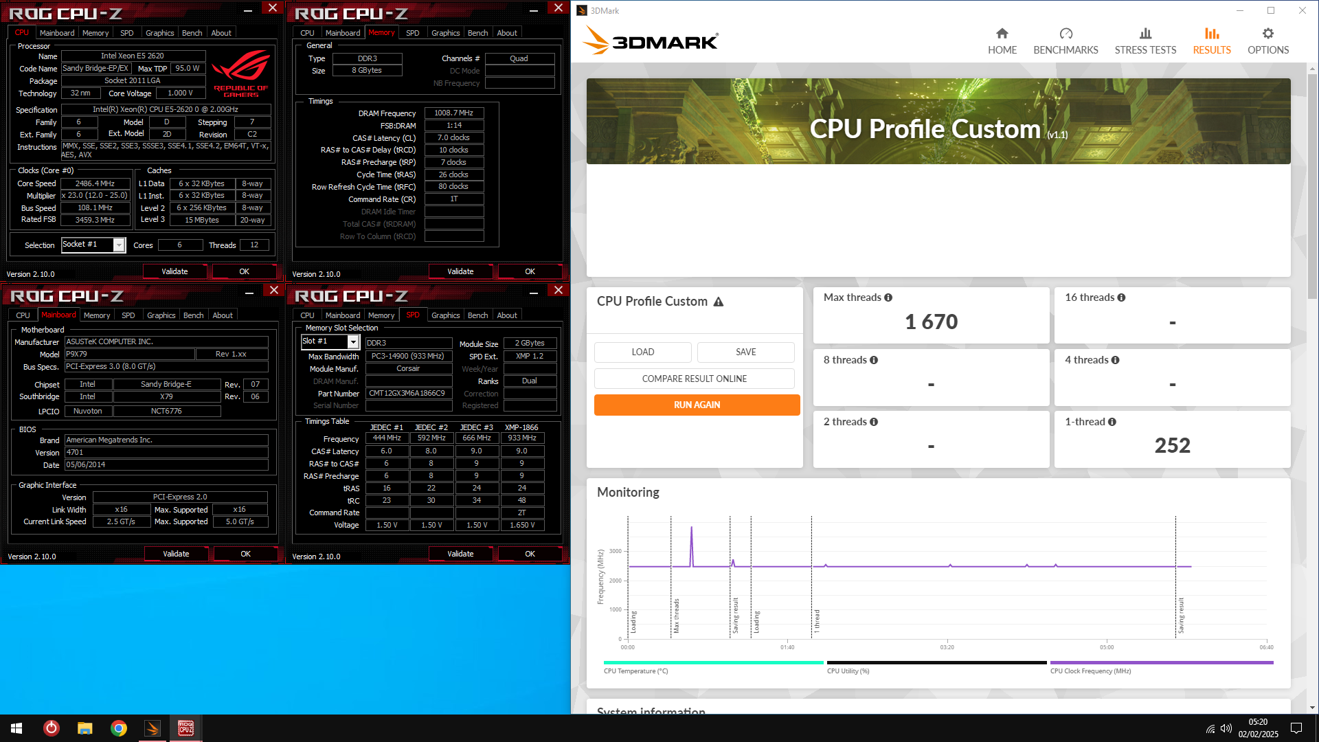Click the info icon next to 4 threads

1115,360
